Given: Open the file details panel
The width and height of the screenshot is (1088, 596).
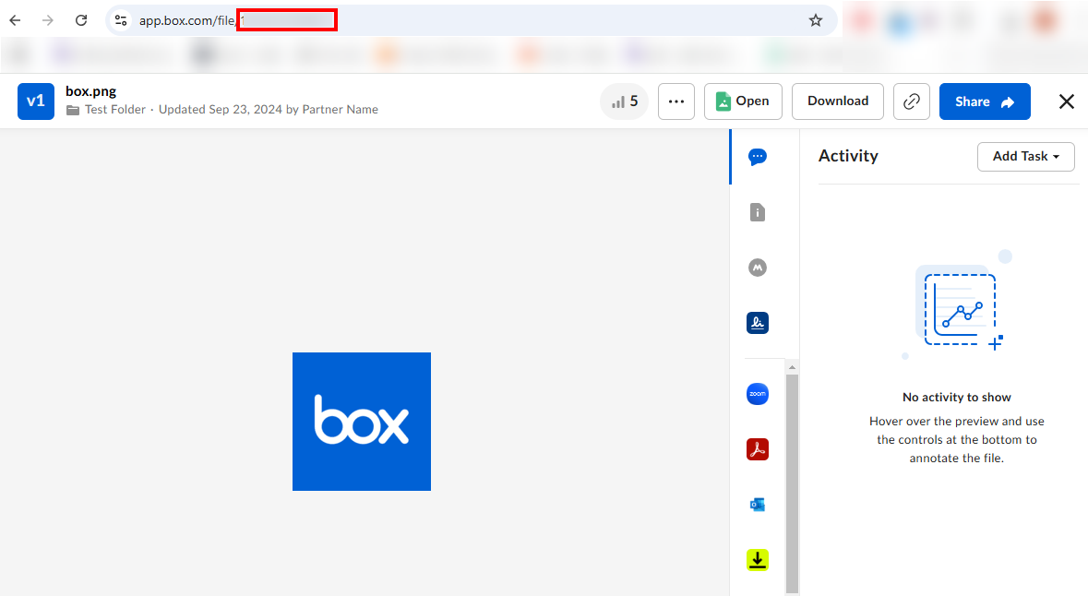Looking at the screenshot, I should click(x=758, y=212).
